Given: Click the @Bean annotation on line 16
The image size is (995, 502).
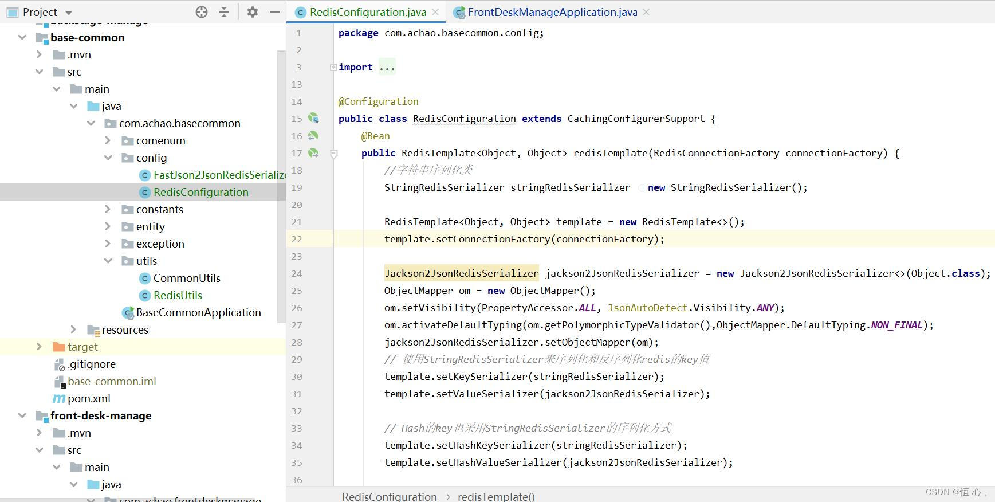Looking at the screenshot, I should pyautogui.click(x=376, y=136).
